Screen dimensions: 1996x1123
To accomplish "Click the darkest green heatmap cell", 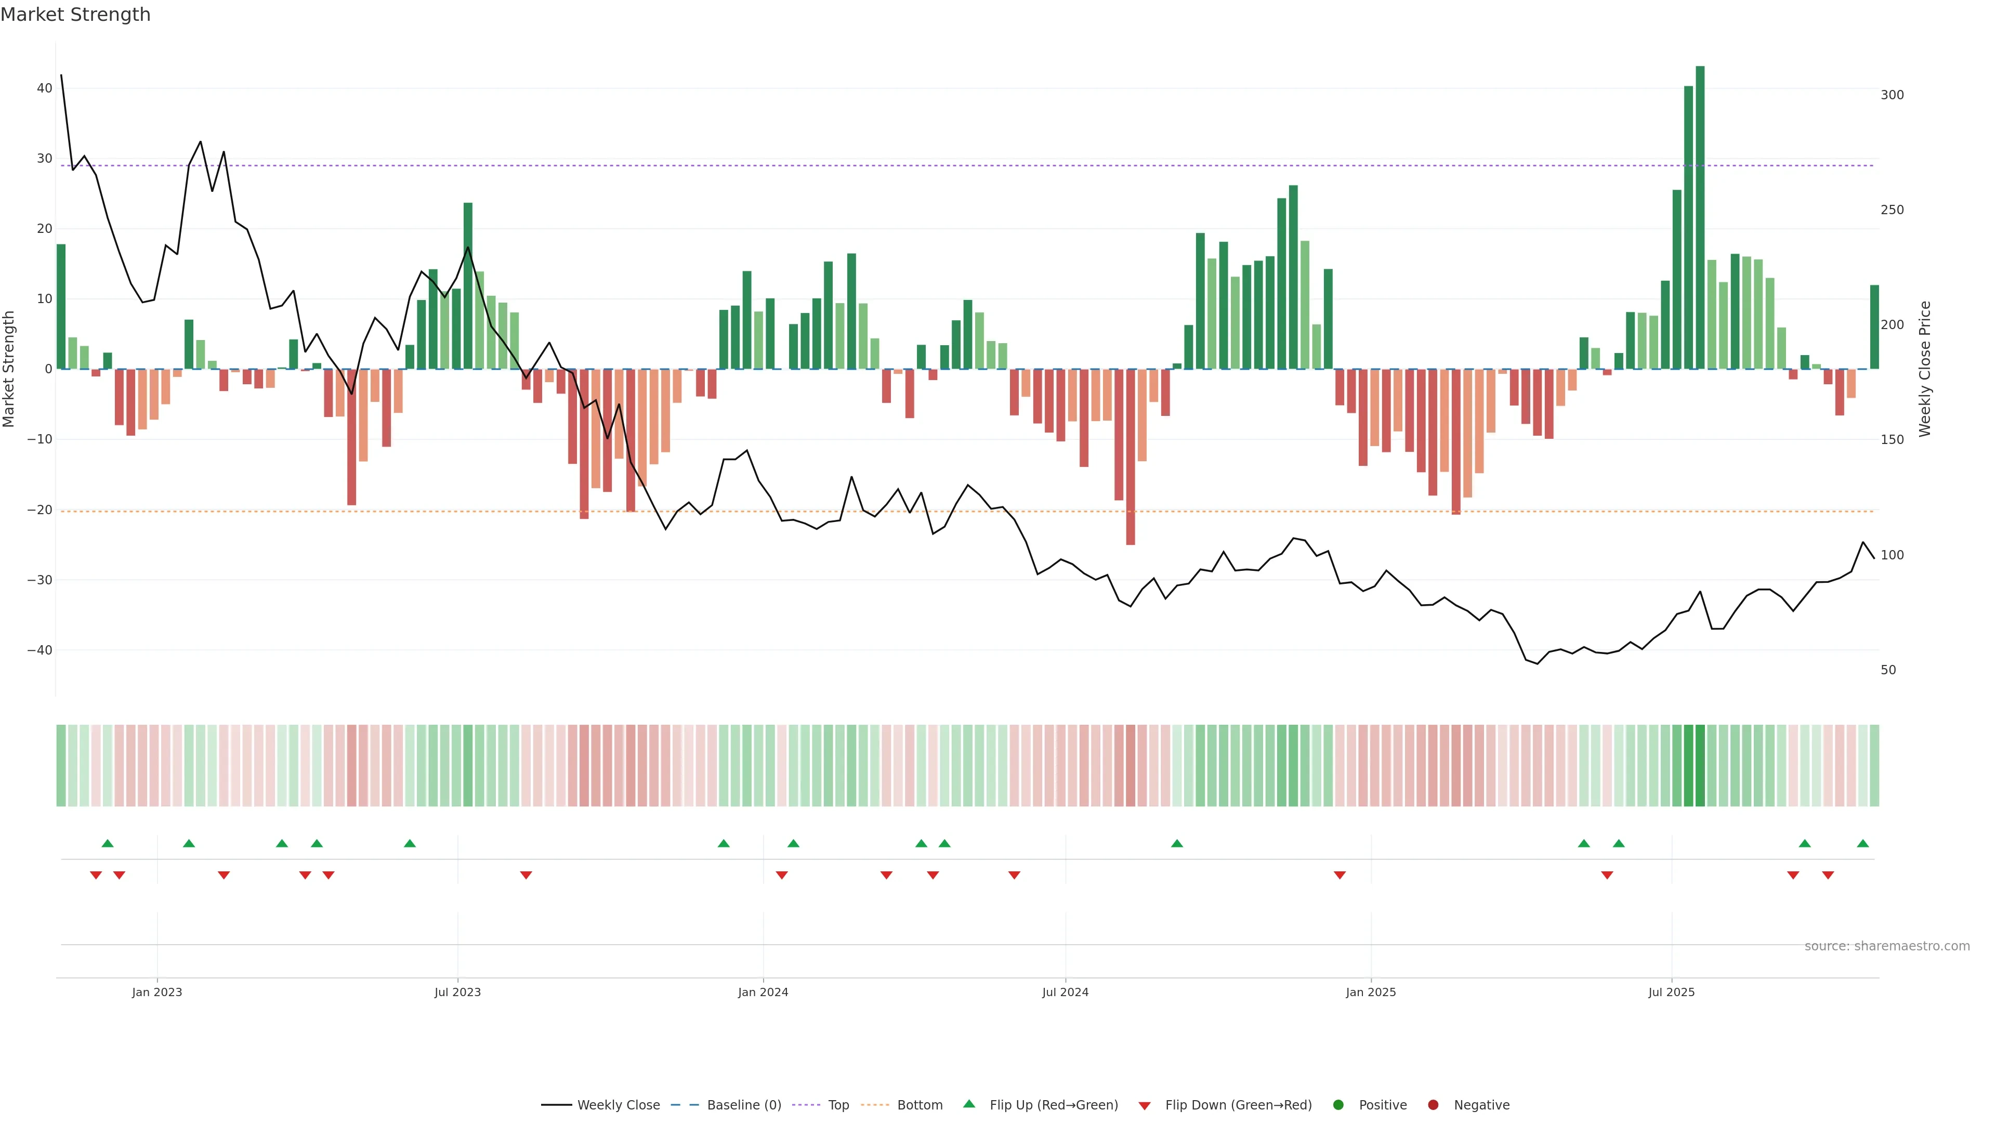I will click(x=1700, y=766).
